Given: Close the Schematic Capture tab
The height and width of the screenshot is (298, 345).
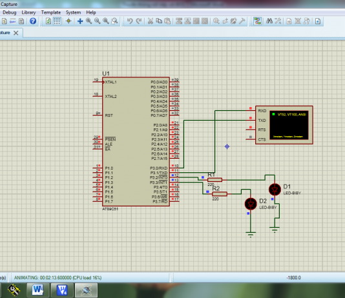Looking at the screenshot, I should (x=16, y=33).
